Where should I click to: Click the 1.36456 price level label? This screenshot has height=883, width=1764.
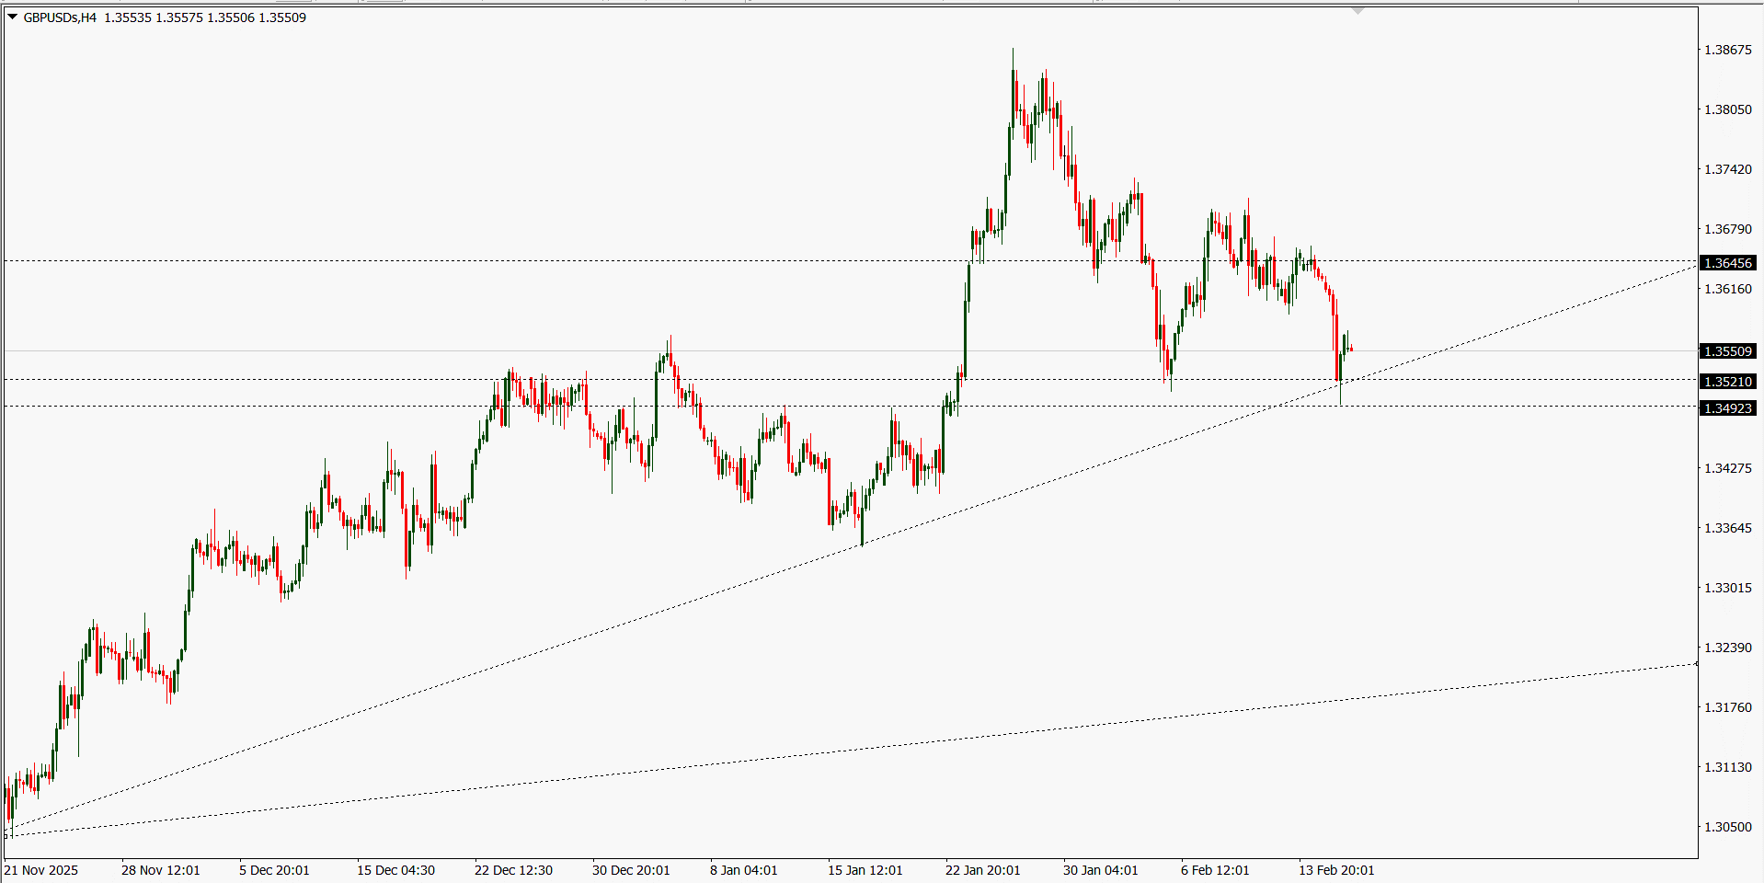[1728, 263]
